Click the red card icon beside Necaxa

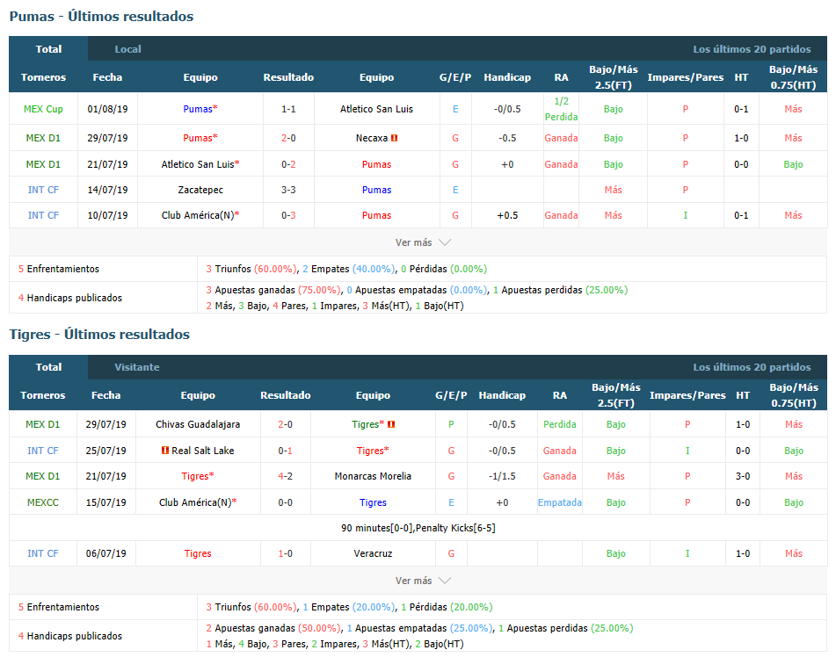tap(395, 138)
